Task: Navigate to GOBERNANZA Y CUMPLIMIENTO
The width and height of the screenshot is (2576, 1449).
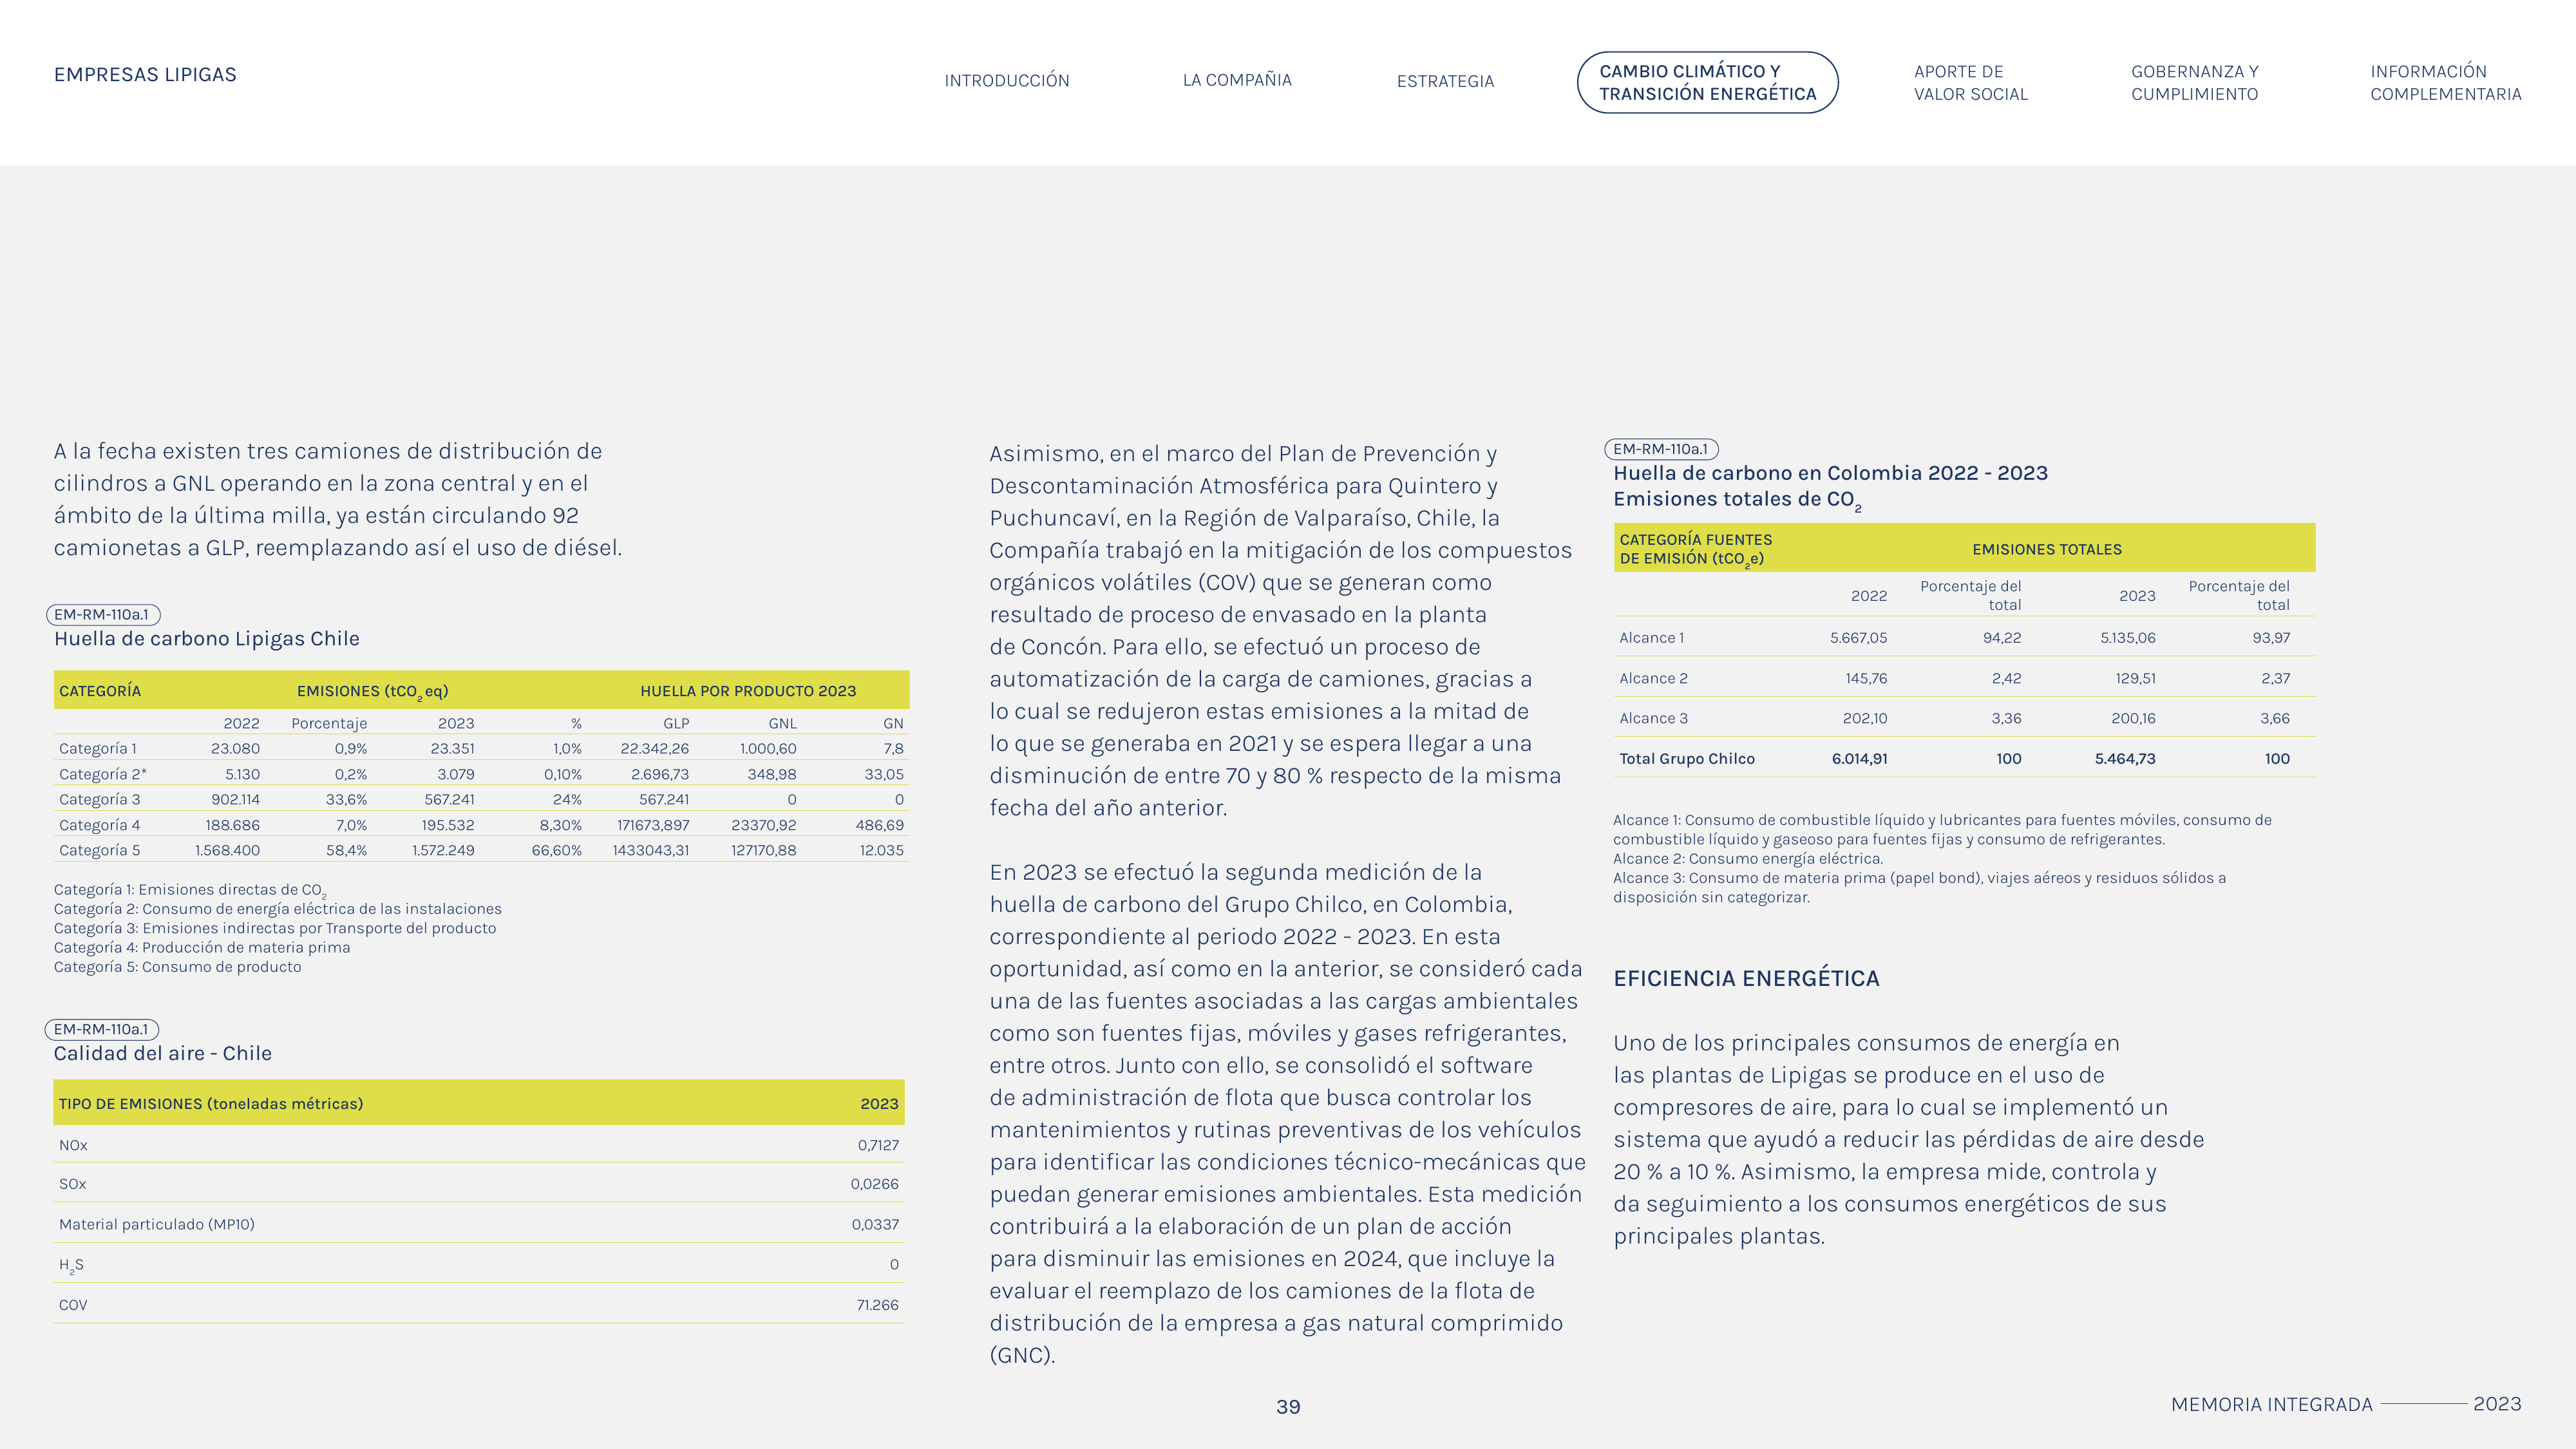Action: [2194, 83]
